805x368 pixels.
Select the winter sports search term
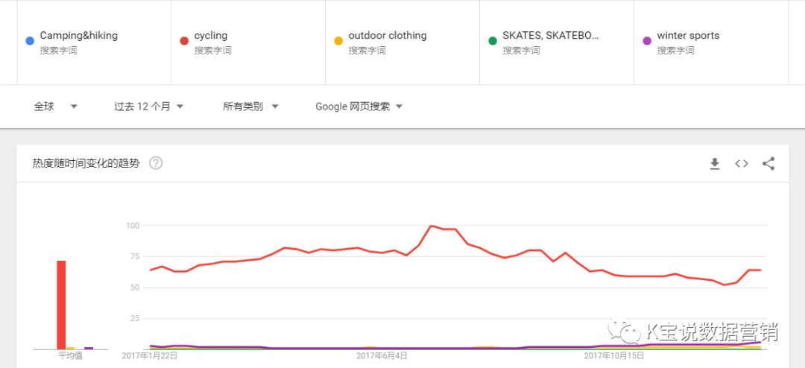tap(688, 36)
